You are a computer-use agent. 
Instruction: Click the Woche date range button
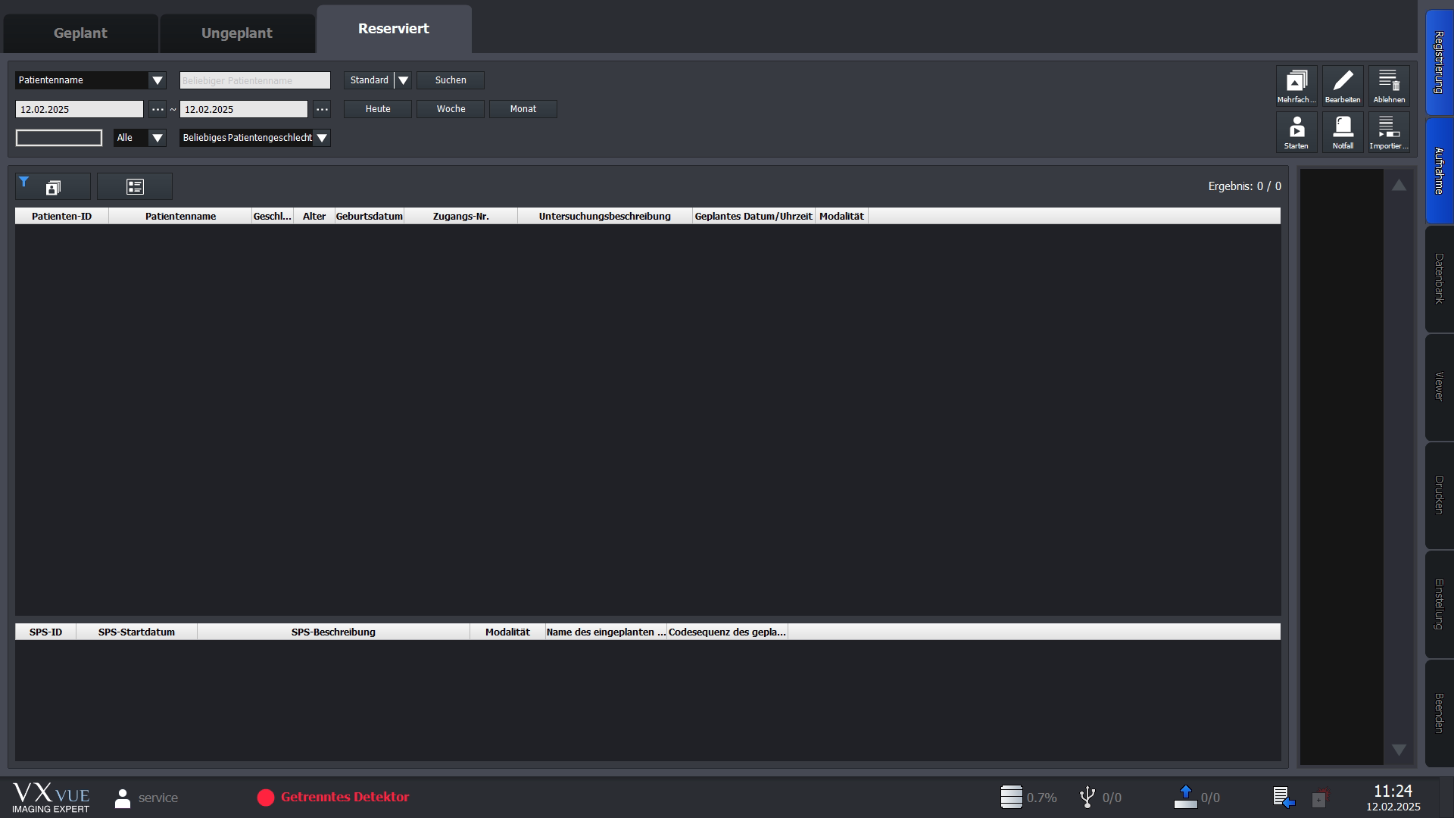[451, 109]
